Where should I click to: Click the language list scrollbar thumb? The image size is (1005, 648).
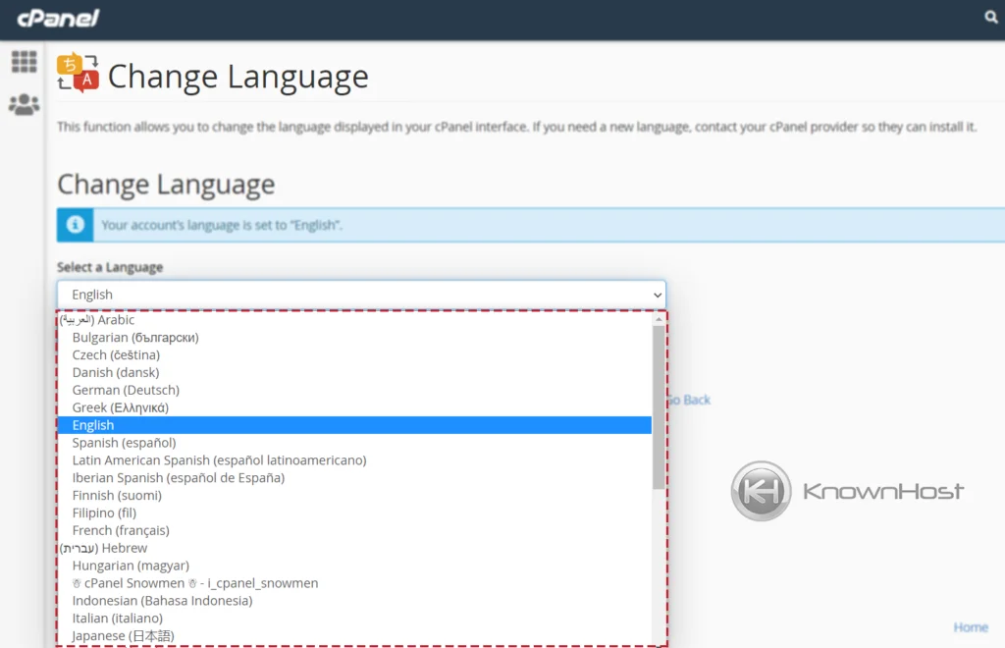[659, 407]
